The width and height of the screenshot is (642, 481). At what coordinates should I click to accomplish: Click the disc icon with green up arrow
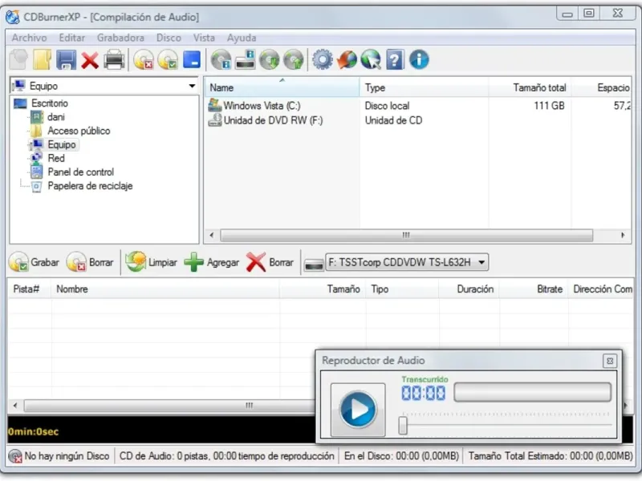(294, 59)
